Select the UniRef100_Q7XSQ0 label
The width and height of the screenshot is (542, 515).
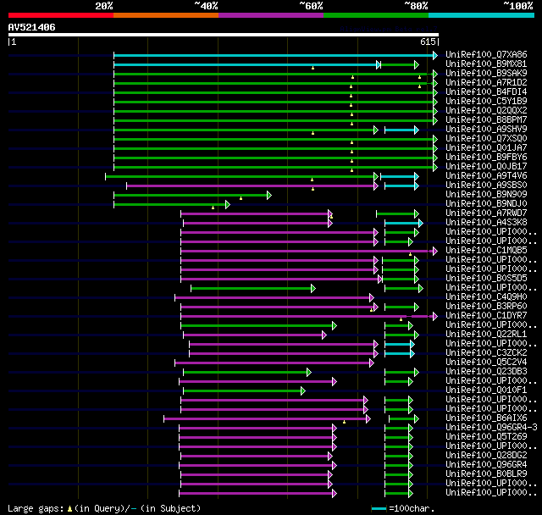click(x=486, y=139)
